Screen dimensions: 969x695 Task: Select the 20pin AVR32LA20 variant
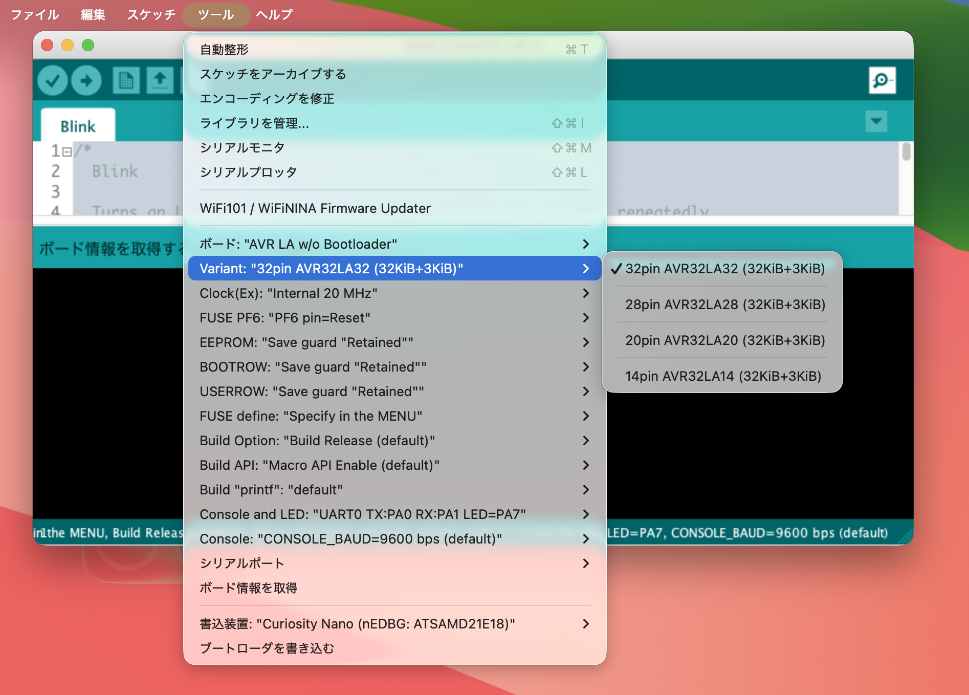click(722, 340)
